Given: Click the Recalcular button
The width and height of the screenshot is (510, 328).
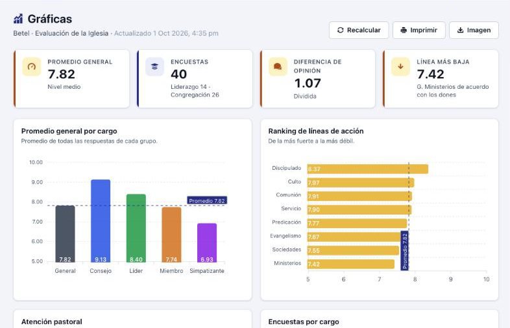Looking at the screenshot, I should pos(359,30).
